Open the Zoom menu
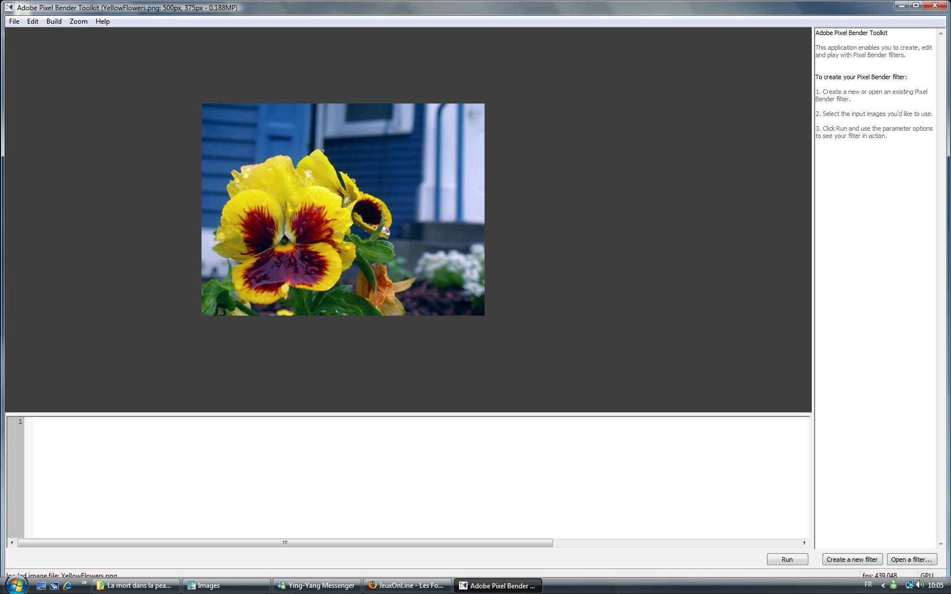 coord(78,21)
